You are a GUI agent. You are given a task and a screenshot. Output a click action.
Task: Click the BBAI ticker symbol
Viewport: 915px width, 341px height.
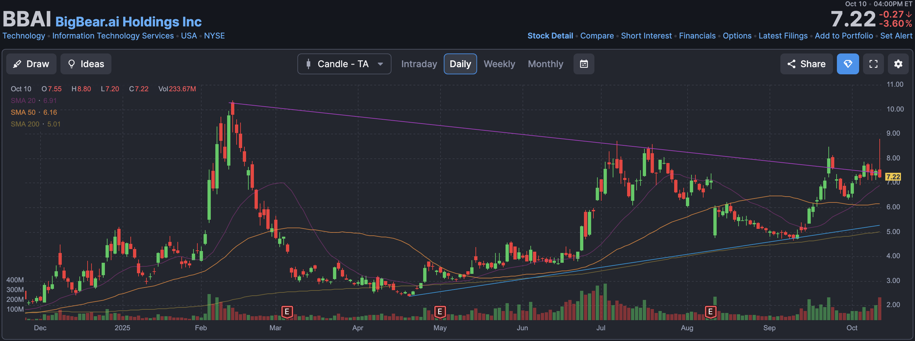pos(27,19)
